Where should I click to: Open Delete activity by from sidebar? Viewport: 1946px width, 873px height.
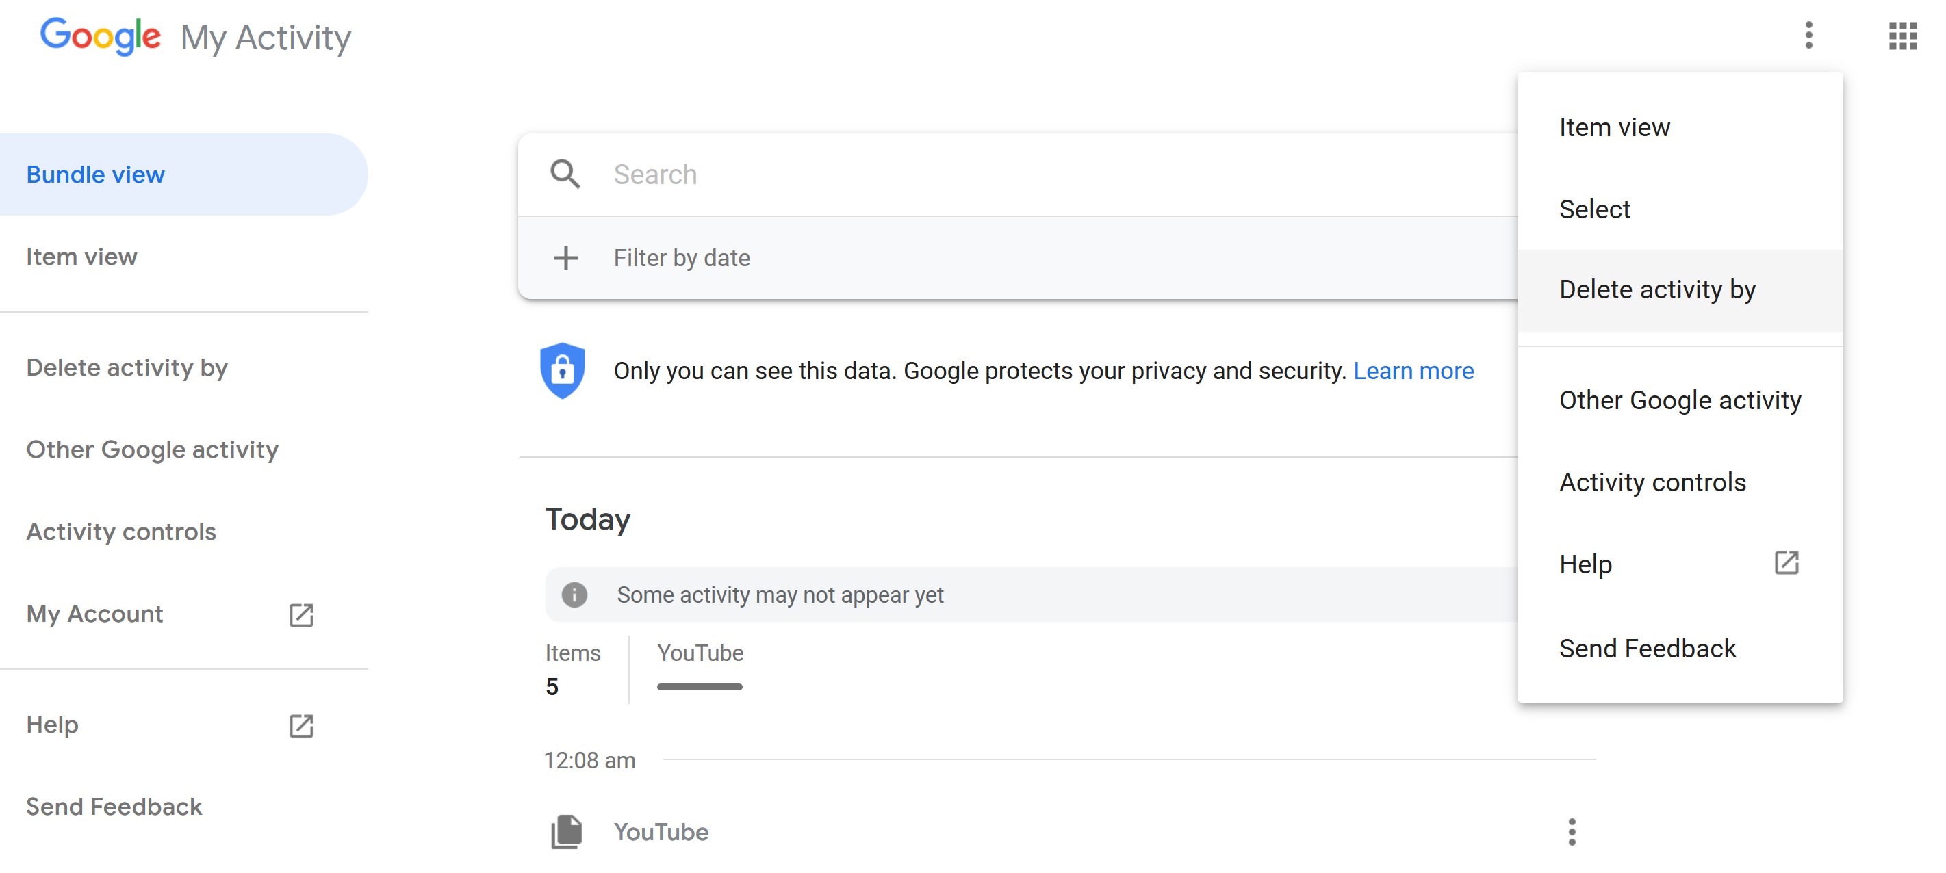pos(128,367)
